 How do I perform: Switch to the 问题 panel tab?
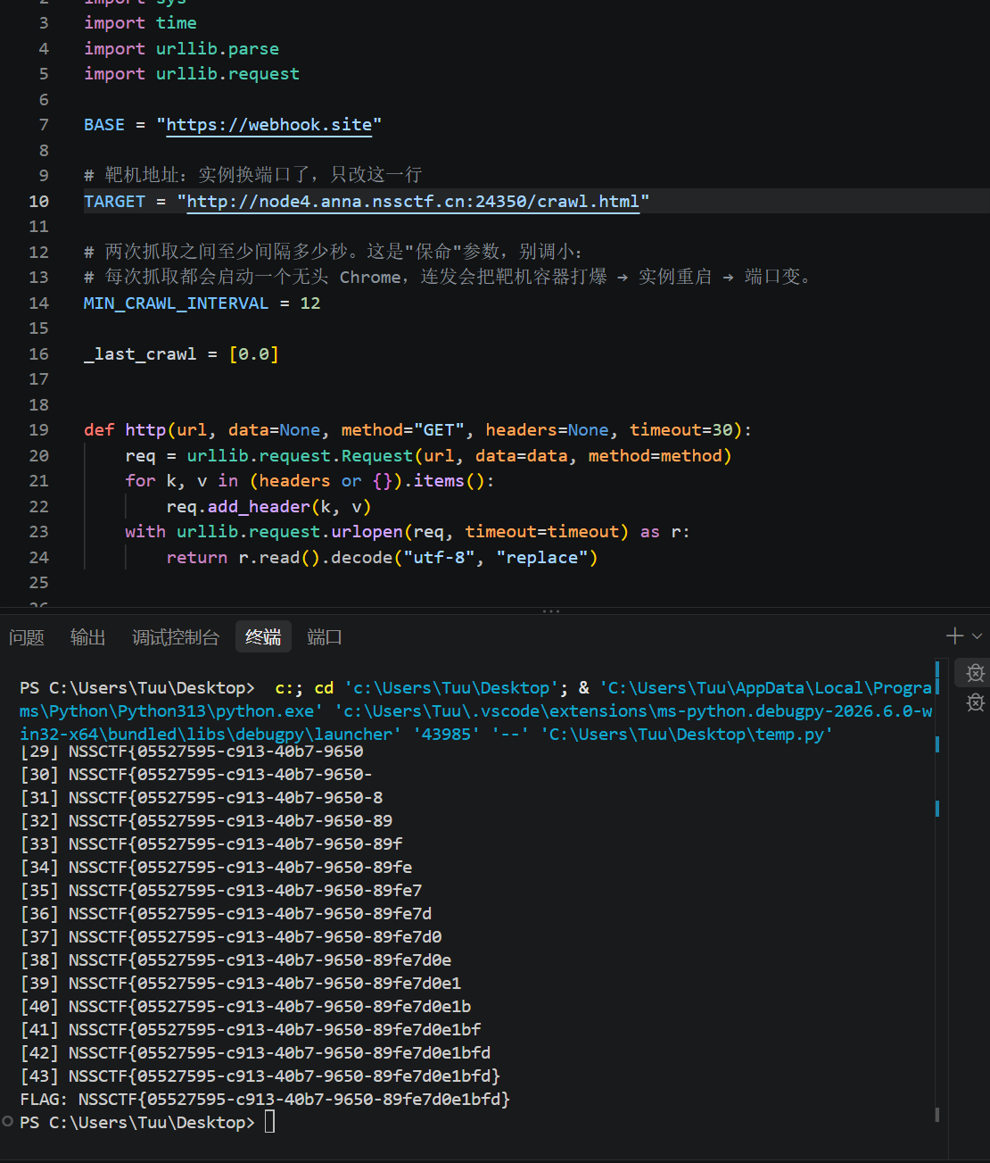tap(27, 637)
